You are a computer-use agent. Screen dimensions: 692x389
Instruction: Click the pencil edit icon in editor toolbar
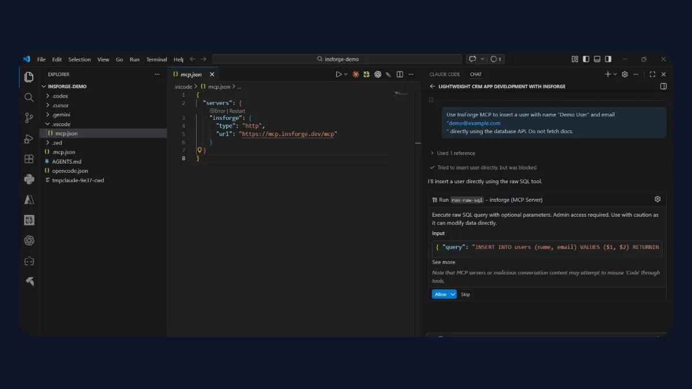(x=388, y=74)
